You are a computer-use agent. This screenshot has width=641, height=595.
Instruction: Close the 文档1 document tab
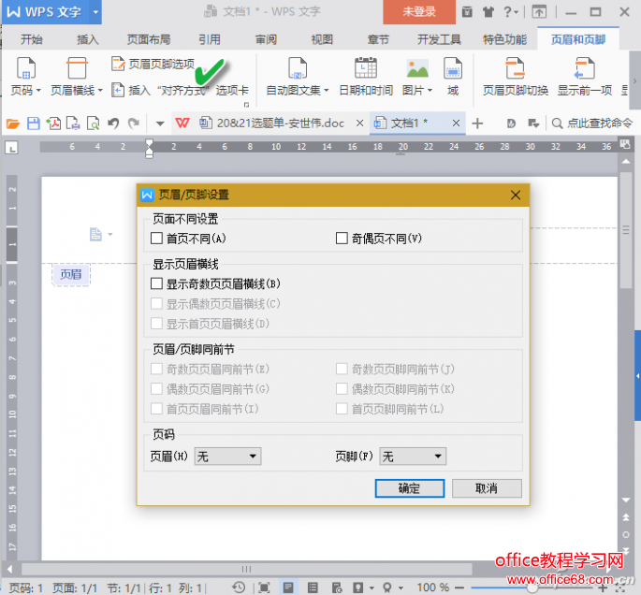pyautogui.click(x=457, y=123)
